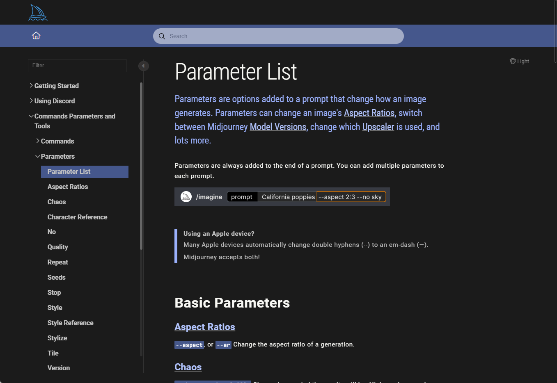Collapse the sidebar with the arrow button
557x383 pixels.
coord(143,66)
